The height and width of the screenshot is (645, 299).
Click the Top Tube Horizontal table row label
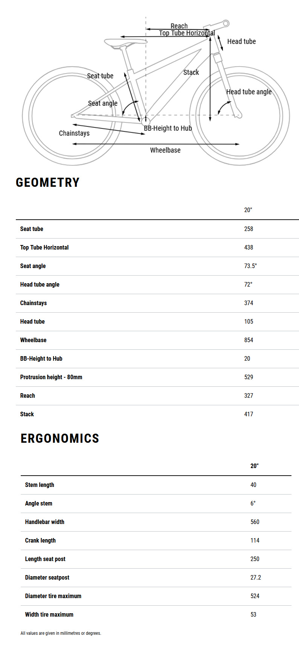[44, 247]
